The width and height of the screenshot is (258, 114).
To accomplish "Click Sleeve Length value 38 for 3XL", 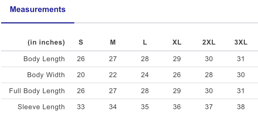I will (x=241, y=107).
